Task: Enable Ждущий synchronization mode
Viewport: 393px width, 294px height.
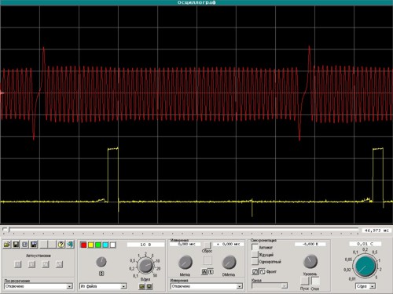Action: point(255,254)
